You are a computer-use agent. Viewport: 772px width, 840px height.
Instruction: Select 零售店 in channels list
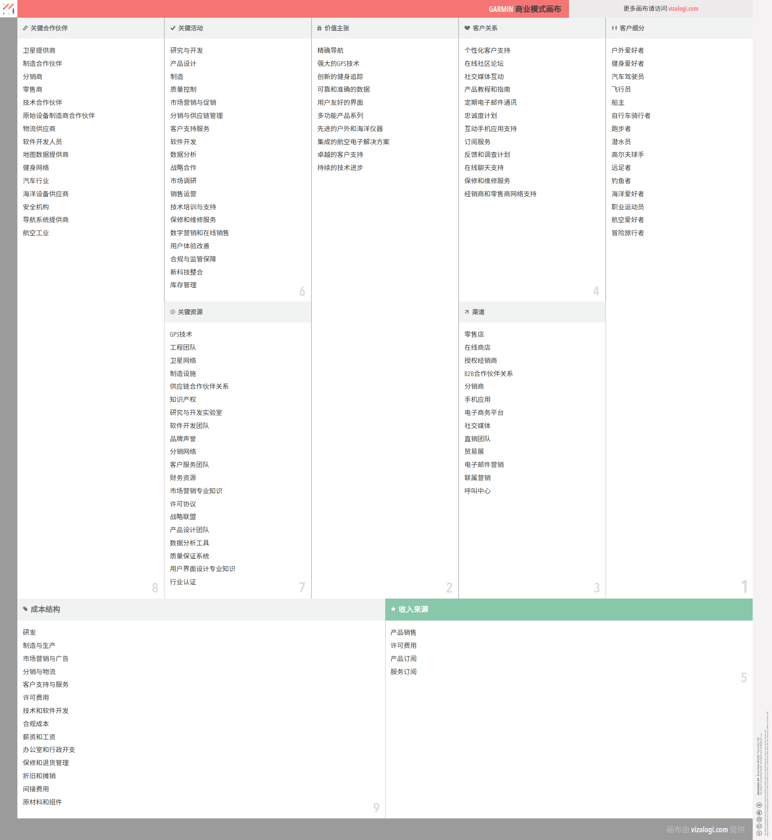(474, 334)
